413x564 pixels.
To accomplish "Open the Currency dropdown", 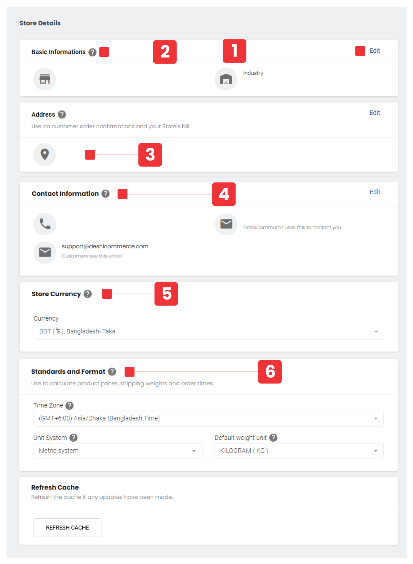I will pyautogui.click(x=208, y=331).
